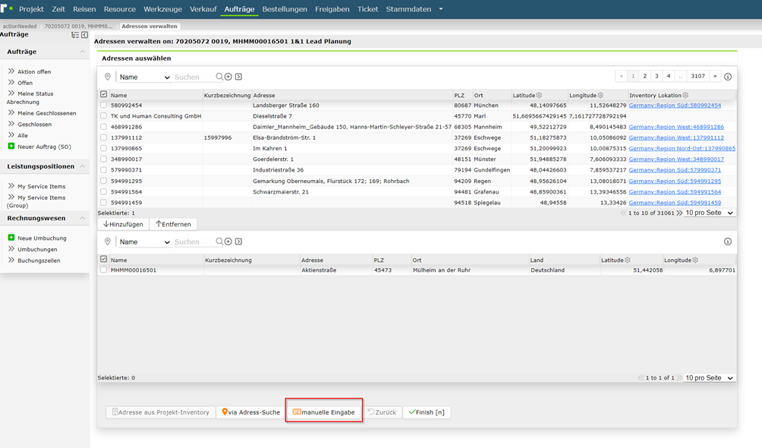
Task: Toggle the select-all checkbox in upper table header
Action: pyautogui.click(x=103, y=95)
